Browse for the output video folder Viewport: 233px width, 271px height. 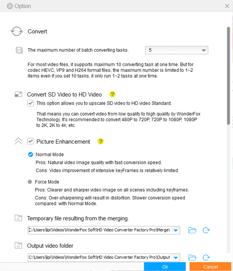click(192, 258)
